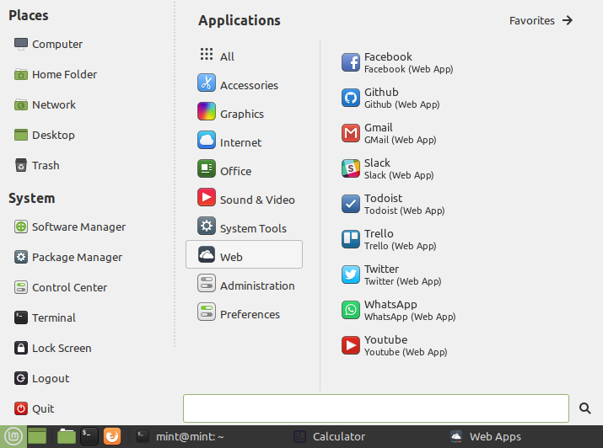Launch terminal from panel launcher

[x=89, y=436]
